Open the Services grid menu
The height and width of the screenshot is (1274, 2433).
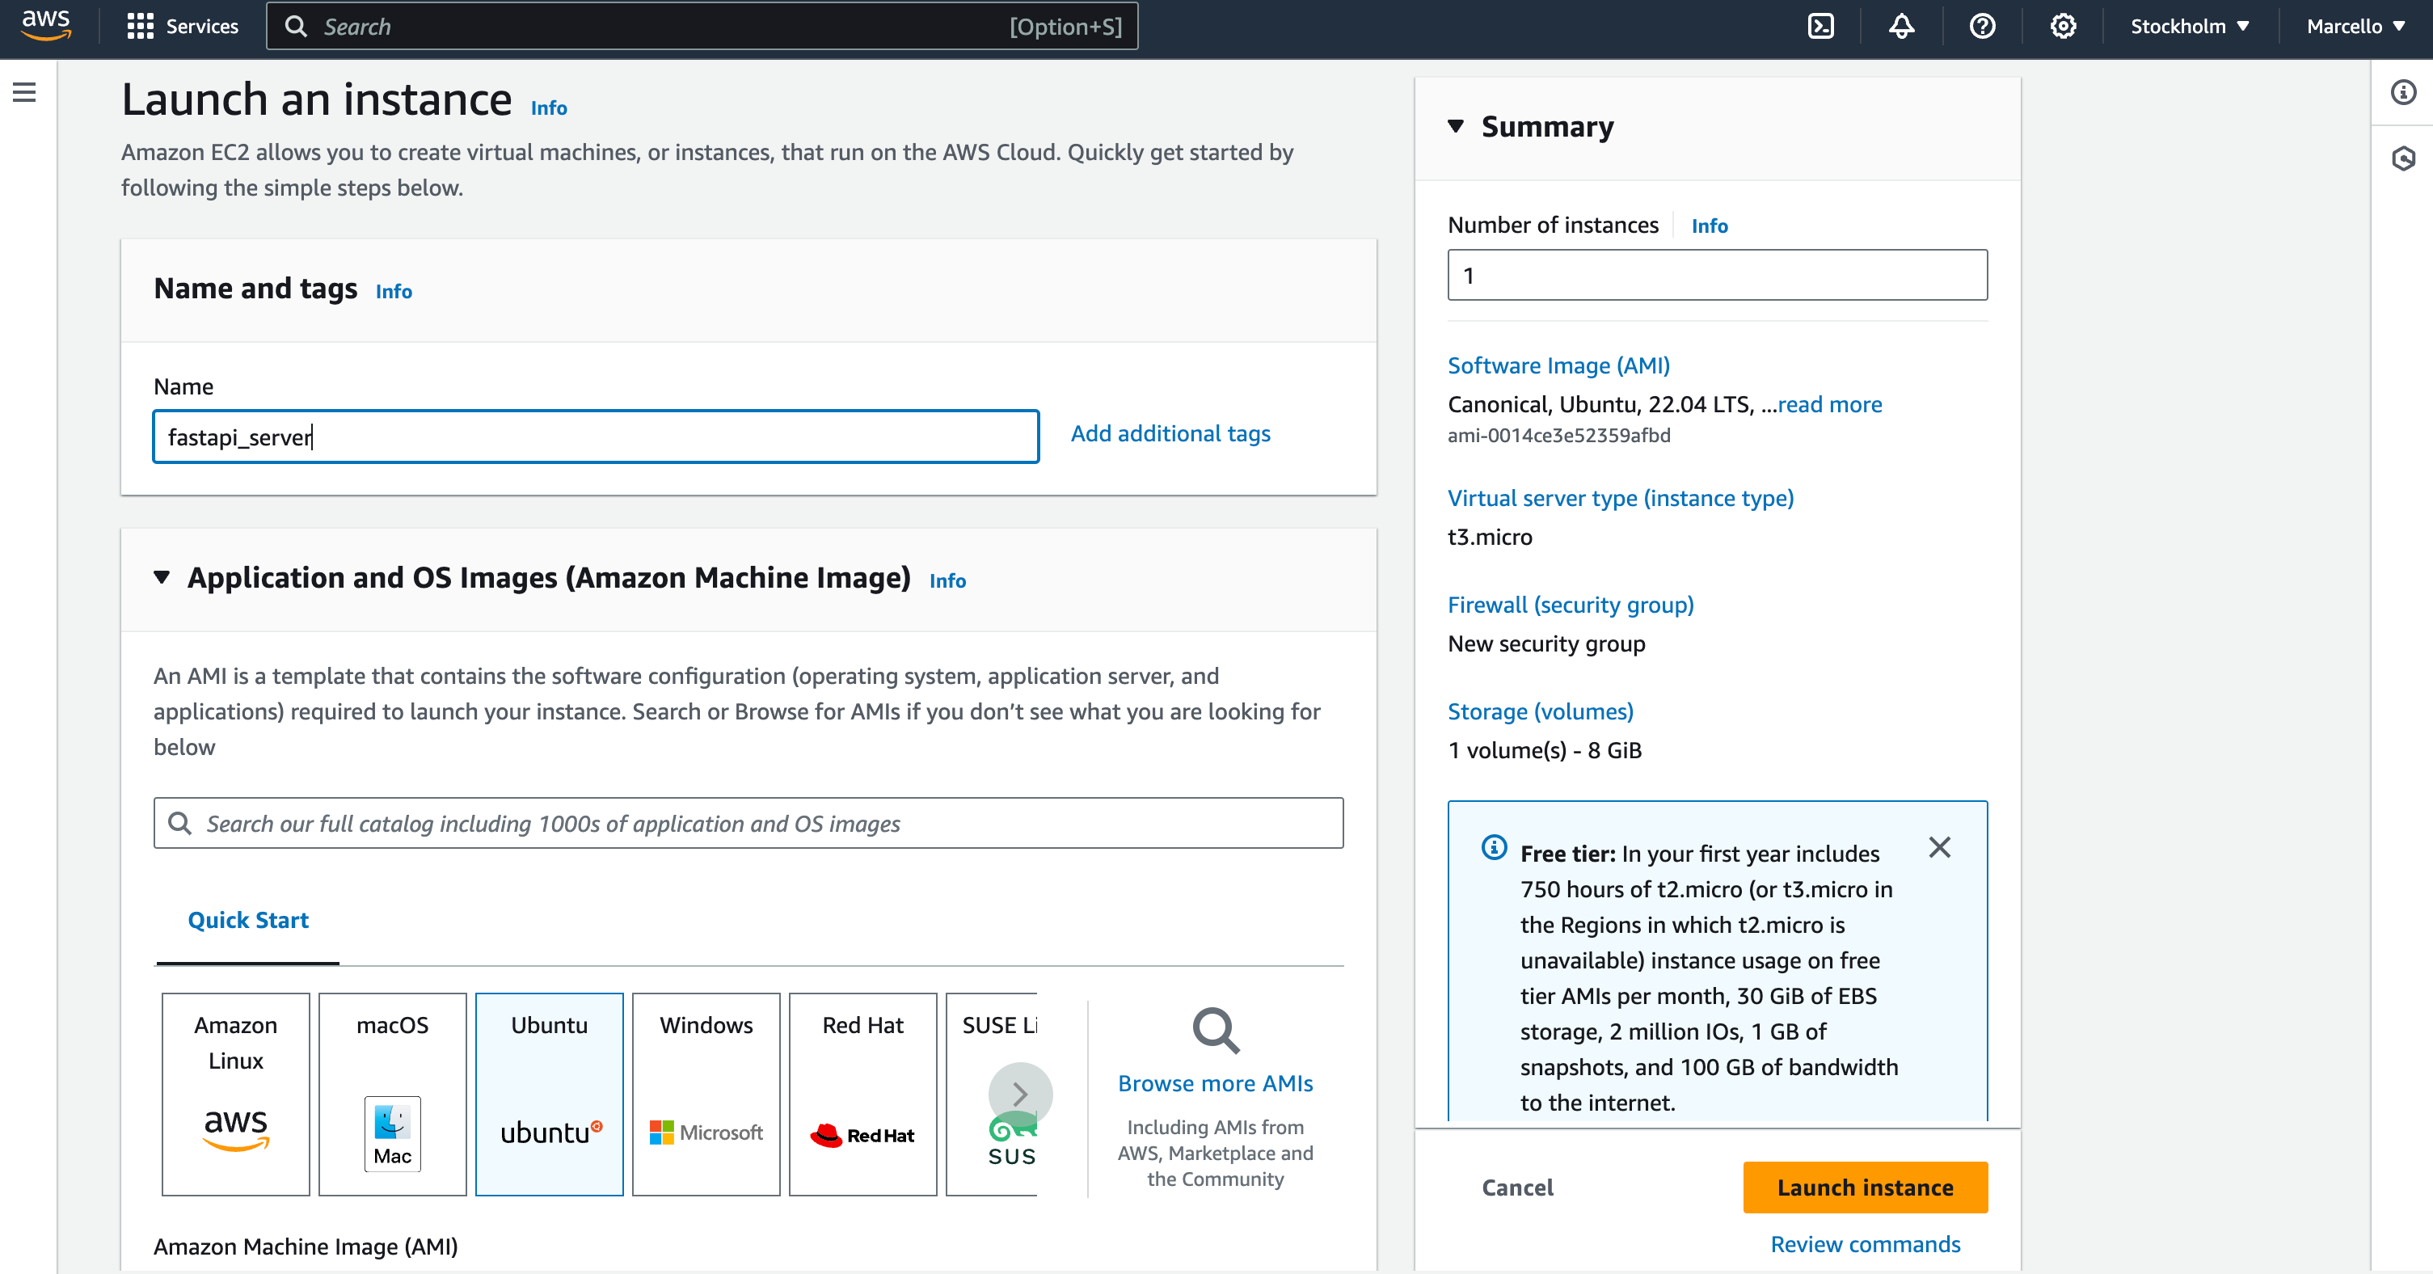pos(183,27)
